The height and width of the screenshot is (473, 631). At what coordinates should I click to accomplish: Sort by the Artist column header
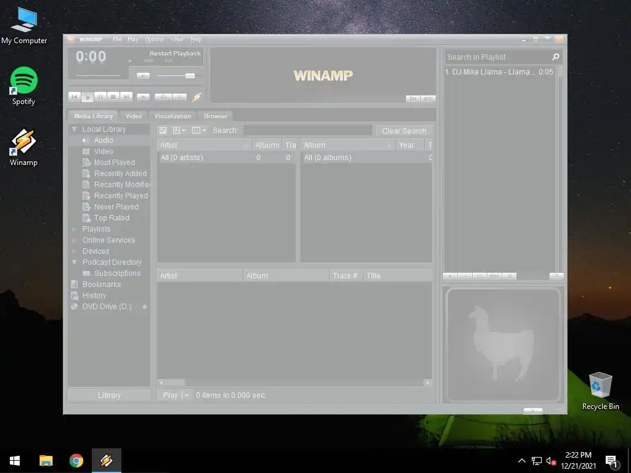coord(205,145)
